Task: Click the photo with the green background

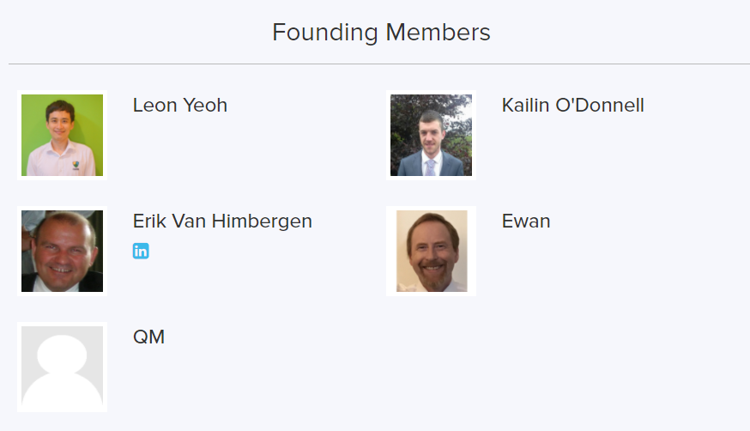Action: (x=62, y=135)
